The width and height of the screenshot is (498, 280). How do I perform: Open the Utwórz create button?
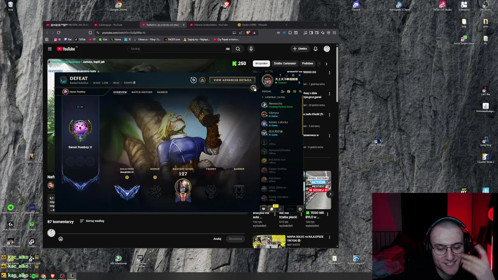[300, 49]
